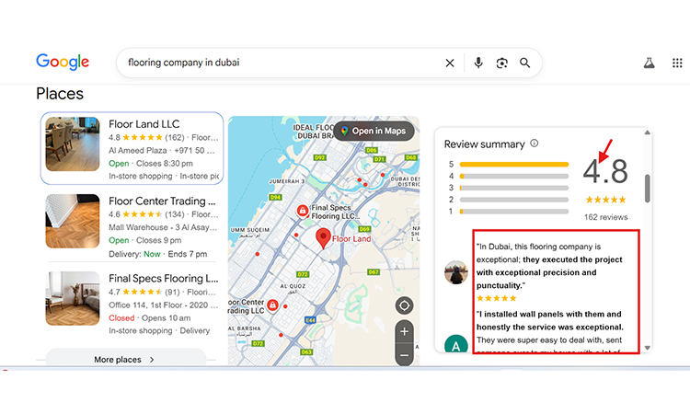Click the 4-star rating bar
This screenshot has height=414, width=690.
pyautogui.click(x=514, y=176)
